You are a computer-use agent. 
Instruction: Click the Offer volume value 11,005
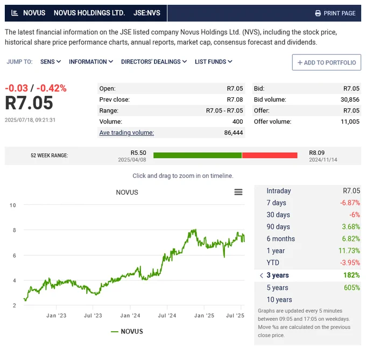click(350, 122)
